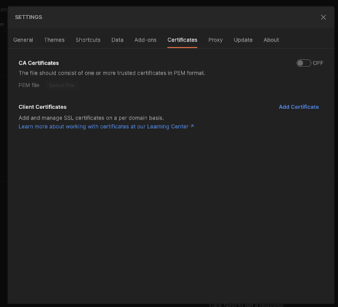Select the Add-ons tab

145,40
